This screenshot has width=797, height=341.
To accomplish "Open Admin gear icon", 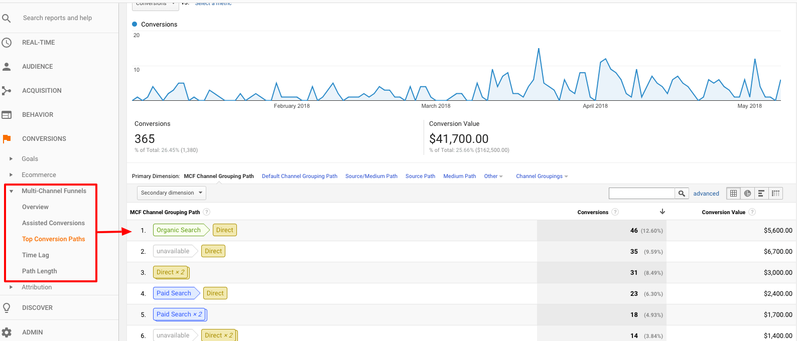I will point(7,332).
